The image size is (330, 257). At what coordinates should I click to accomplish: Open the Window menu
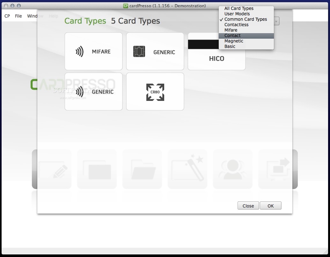click(35, 16)
